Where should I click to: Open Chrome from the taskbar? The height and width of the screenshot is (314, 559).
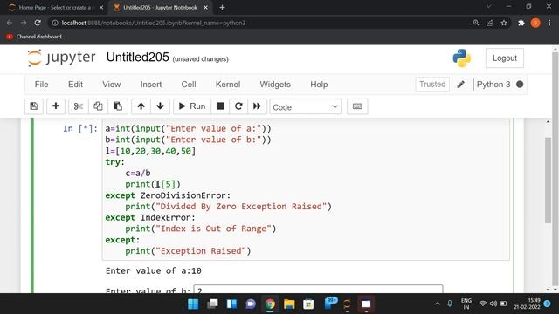point(270,304)
